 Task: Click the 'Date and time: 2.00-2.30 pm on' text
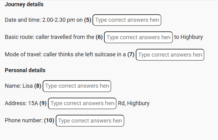(x=44, y=20)
